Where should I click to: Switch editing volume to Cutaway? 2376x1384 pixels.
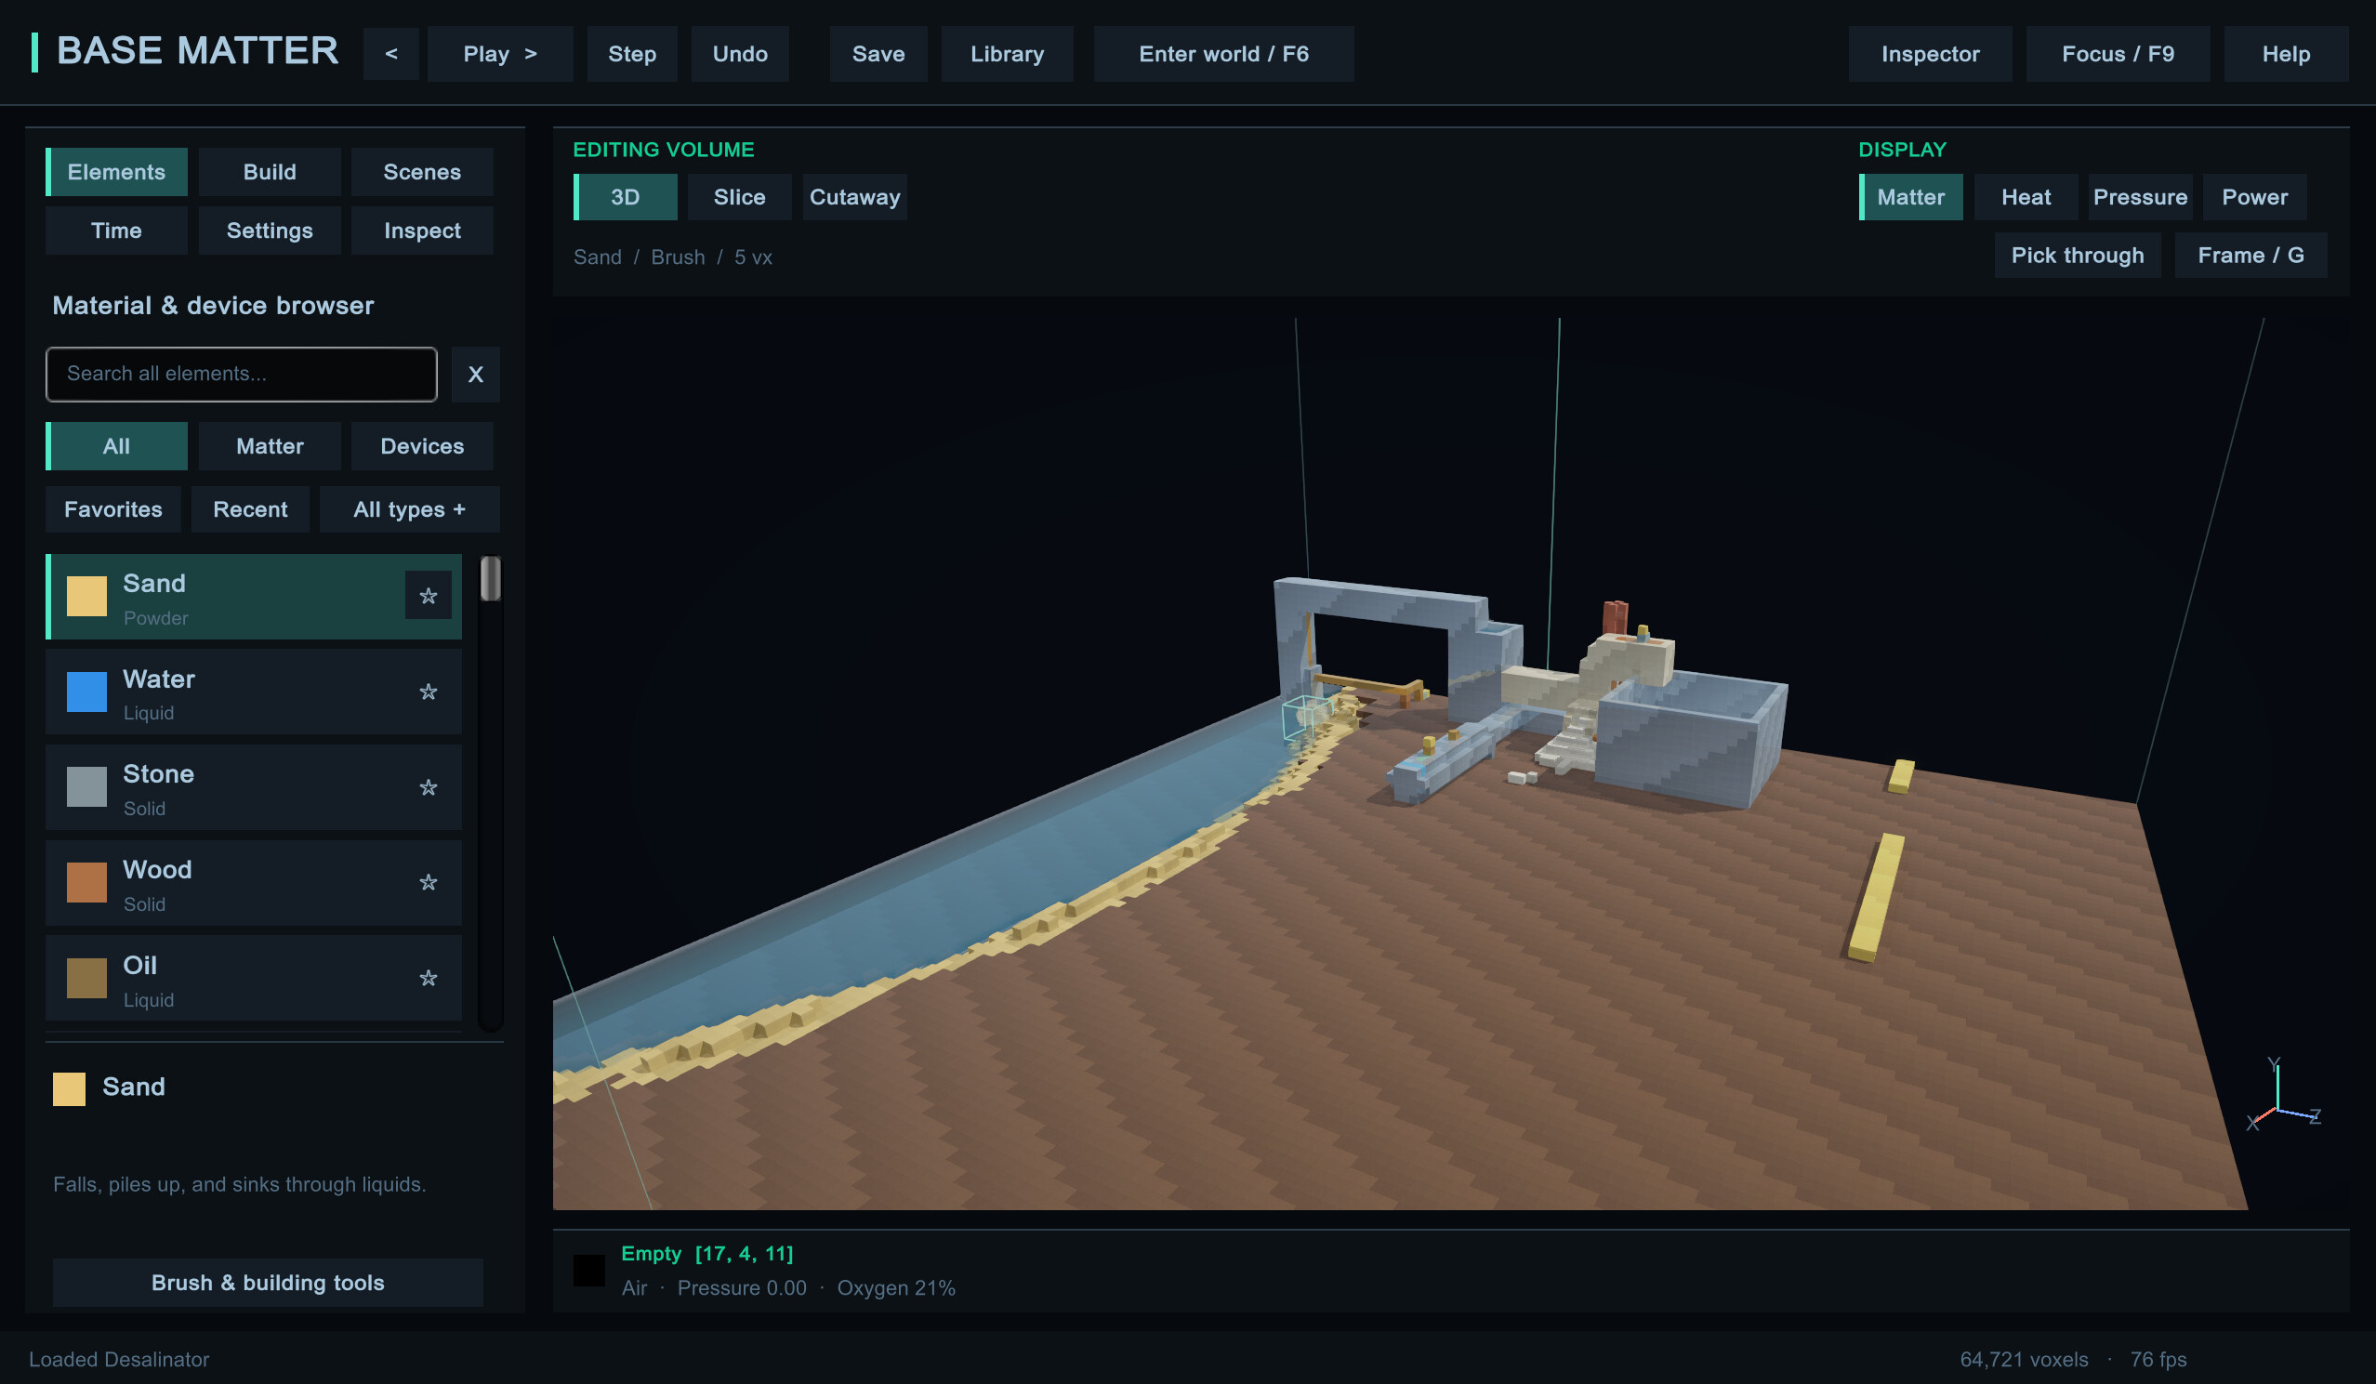tap(854, 197)
